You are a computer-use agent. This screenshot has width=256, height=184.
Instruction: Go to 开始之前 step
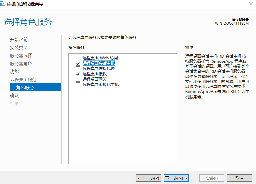(x=19, y=40)
